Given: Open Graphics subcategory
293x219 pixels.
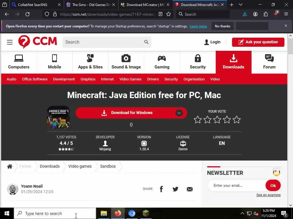Looking at the screenshot, I should pyautogui.click(x=88, y=79).
